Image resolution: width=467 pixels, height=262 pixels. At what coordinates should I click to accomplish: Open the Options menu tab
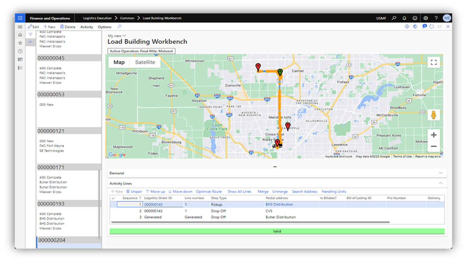coord(104,27)
